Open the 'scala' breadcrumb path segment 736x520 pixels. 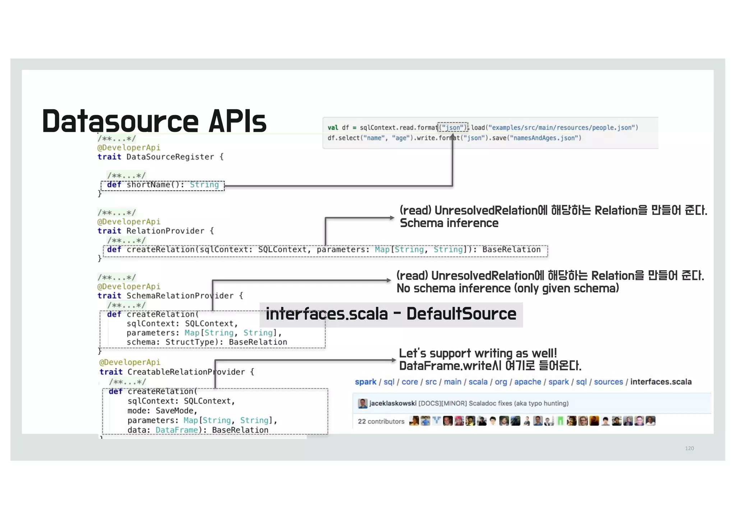(478, 382)
